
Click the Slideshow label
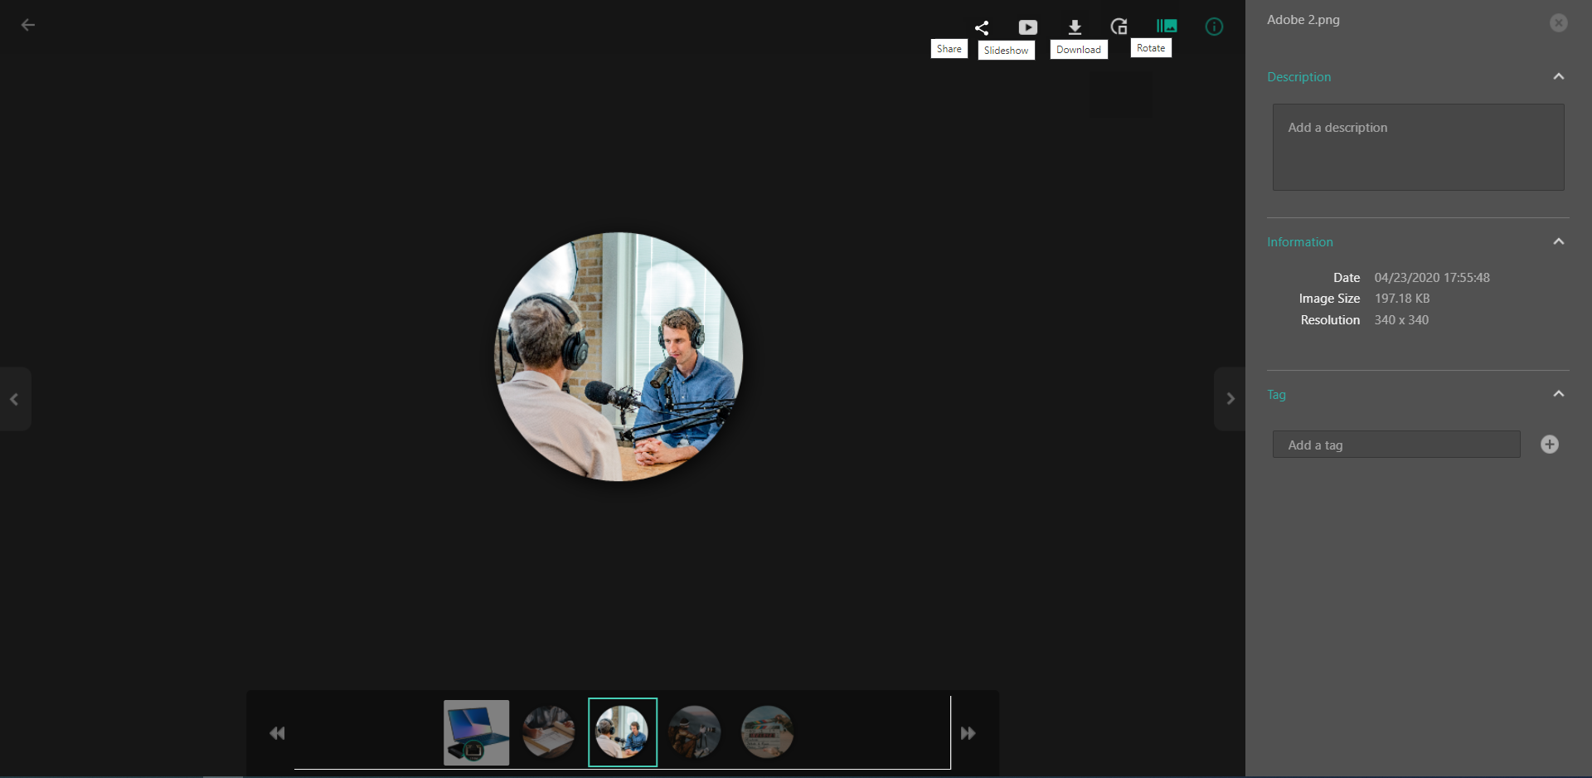click(1007, 51)
